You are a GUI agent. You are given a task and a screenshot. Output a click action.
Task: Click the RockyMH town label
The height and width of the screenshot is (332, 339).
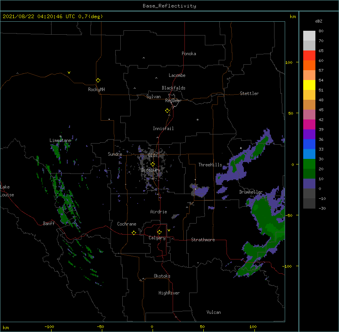[x=96, y=90]
